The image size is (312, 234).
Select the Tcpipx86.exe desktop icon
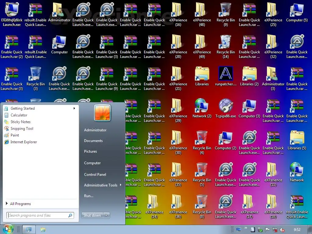click(226, 108)
